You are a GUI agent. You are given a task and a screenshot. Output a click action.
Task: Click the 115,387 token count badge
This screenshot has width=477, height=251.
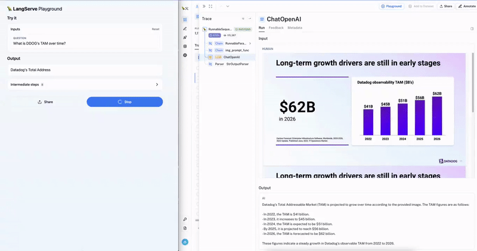click(x=230, y=35)
